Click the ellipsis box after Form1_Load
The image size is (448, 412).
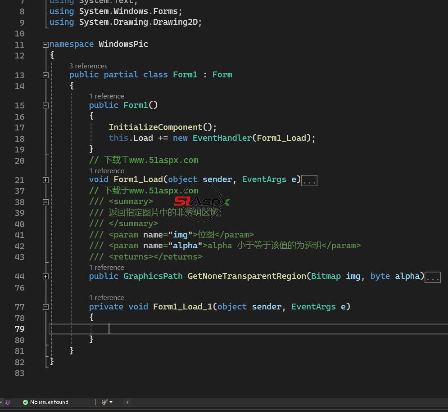point(309,180)
